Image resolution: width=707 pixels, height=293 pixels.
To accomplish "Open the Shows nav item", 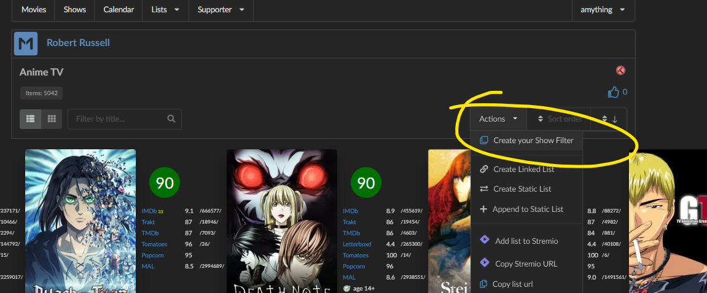I will pyautogui.click(x=74, y=9).
